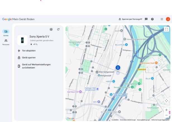The height and width of the screenshot is (122, 172).
Task: Open Nutzungsbedingungen link below map
Action: click(x=144, y=120)
